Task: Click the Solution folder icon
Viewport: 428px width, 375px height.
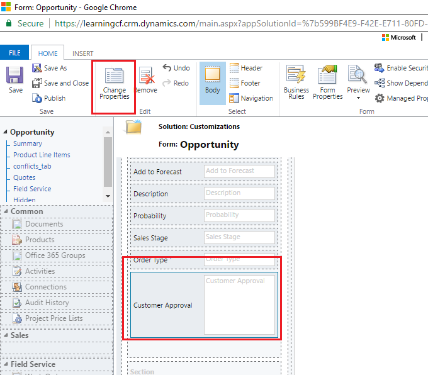Action: click(x=133, y=127)
